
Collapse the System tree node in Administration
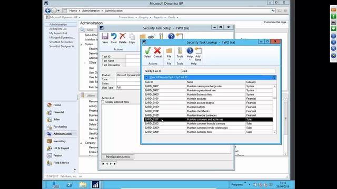pos(81,44)
